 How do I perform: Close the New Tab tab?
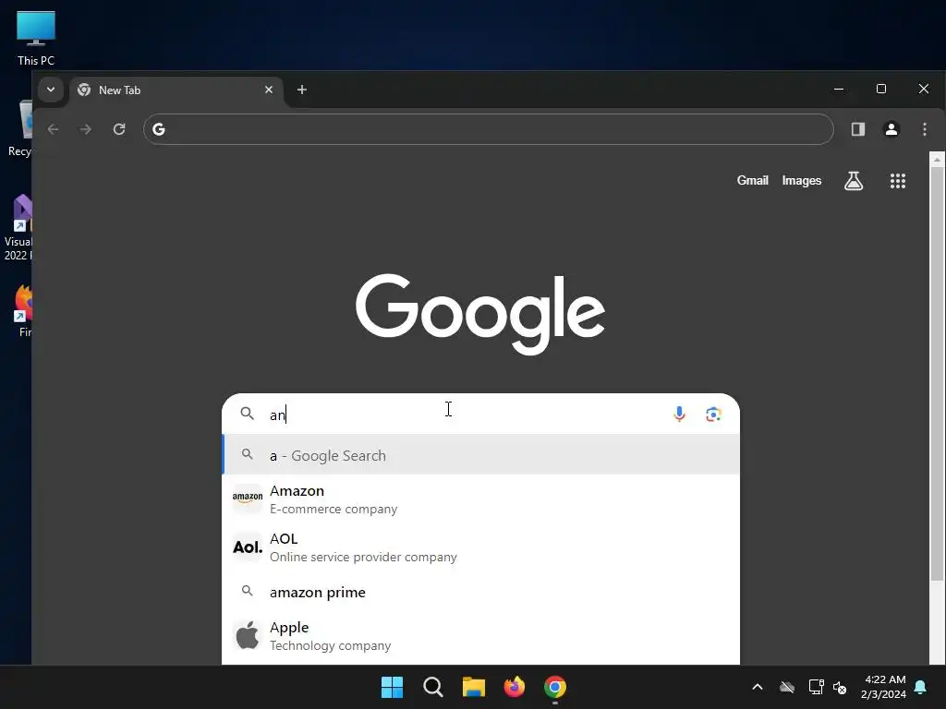pyautogui.click(x=269, y=90)
